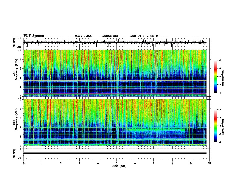236x183 pixels.
Task: Click the ch.2 spectrogram color scale bar
Action: [216, 126]
